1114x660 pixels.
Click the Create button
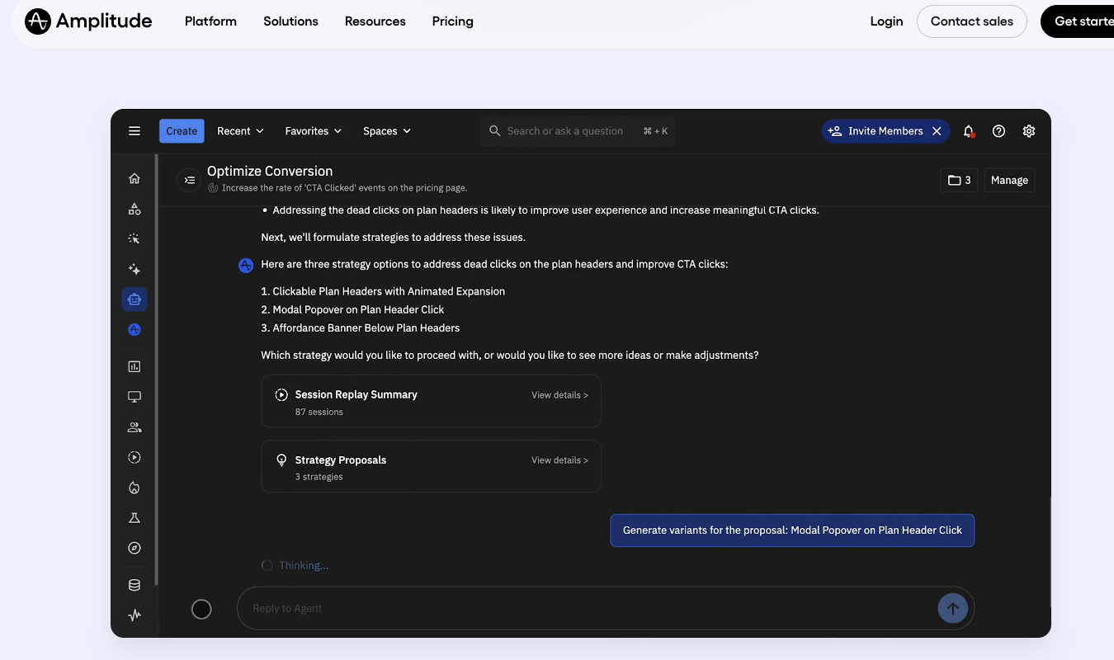point(181,130)
